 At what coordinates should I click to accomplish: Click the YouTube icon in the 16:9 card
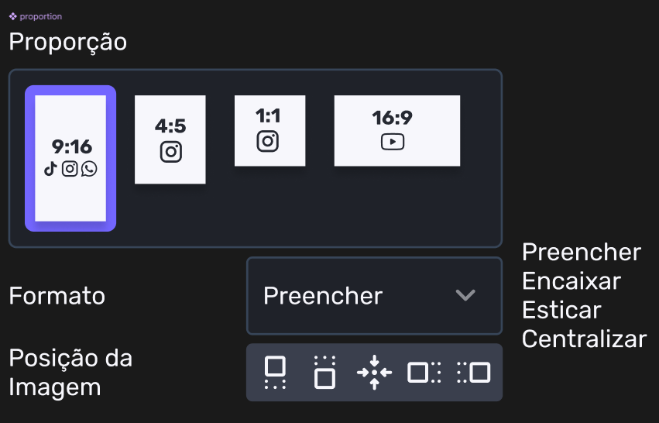tap(393, 142)
